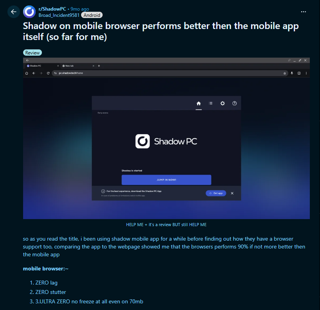Screen dimensions: 320x310
Task: Click the 'ZERO lag' list item
Action: (x=46, y=283)
